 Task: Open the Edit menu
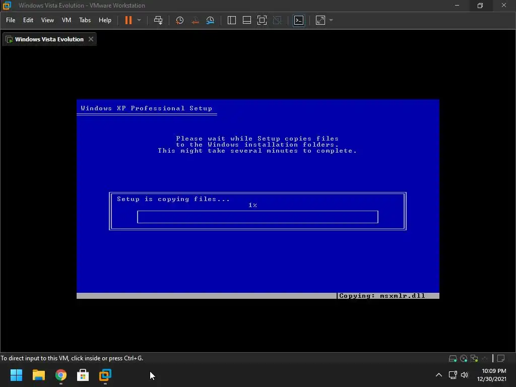(28, 20)
